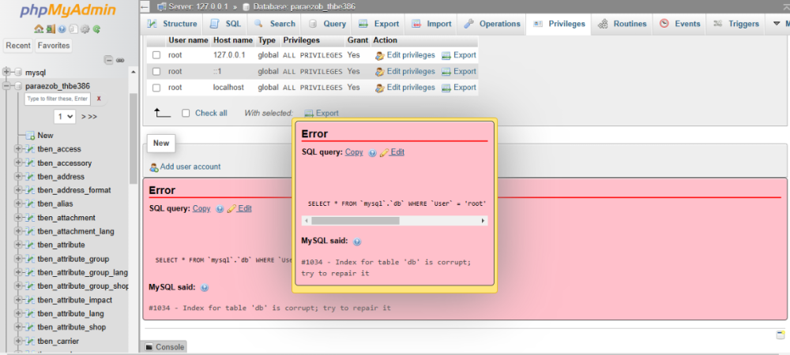The image size is (790, 355).
Task: Click the red X to clear table filter
Action: (x=99, y=99)
